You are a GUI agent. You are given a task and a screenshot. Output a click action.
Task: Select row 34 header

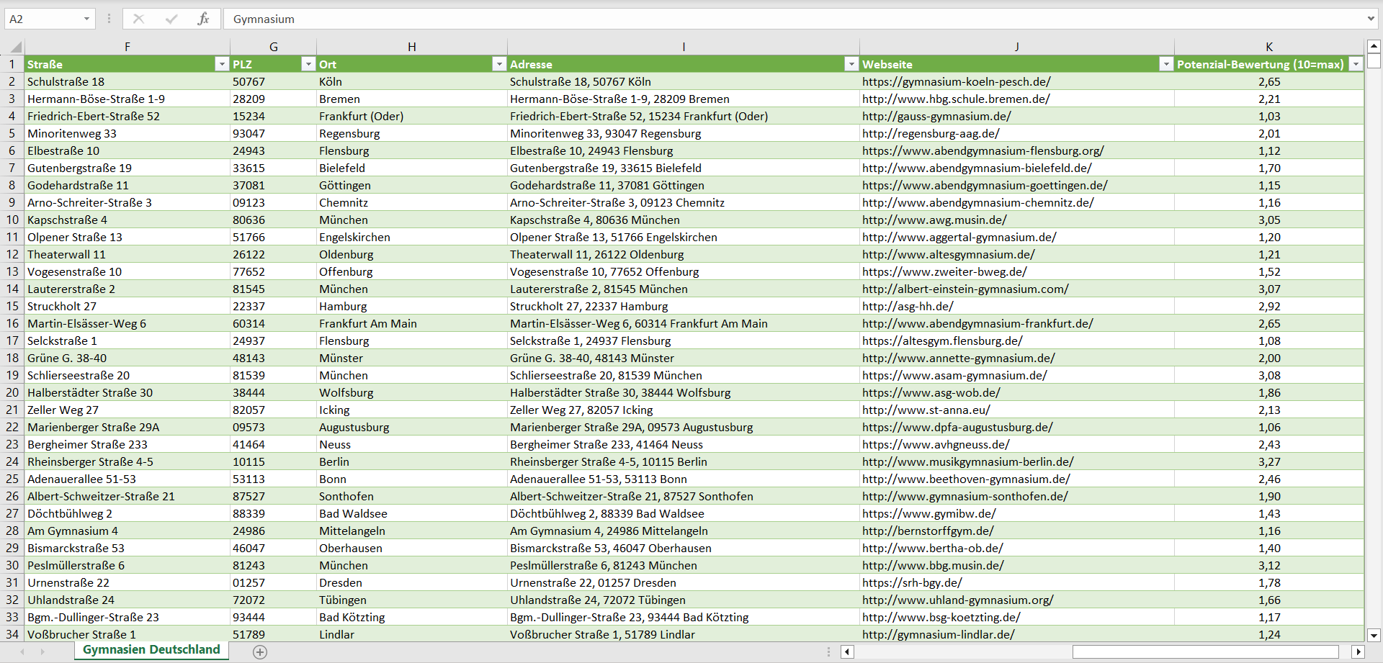[12, 634]
